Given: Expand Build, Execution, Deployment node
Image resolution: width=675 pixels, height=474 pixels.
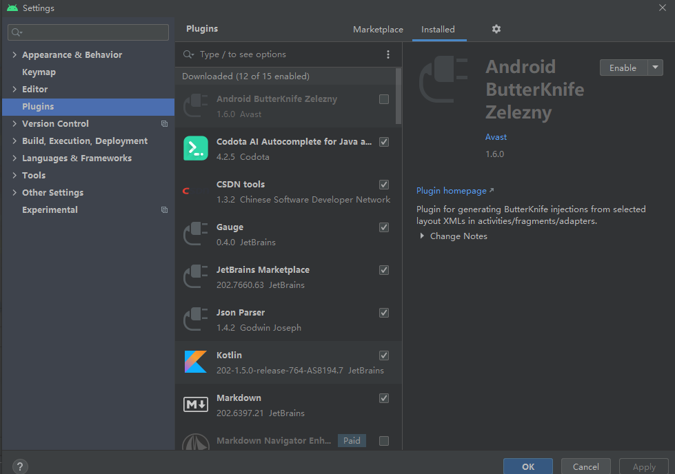Looking at the screenshot, I should tap(14, 141).
